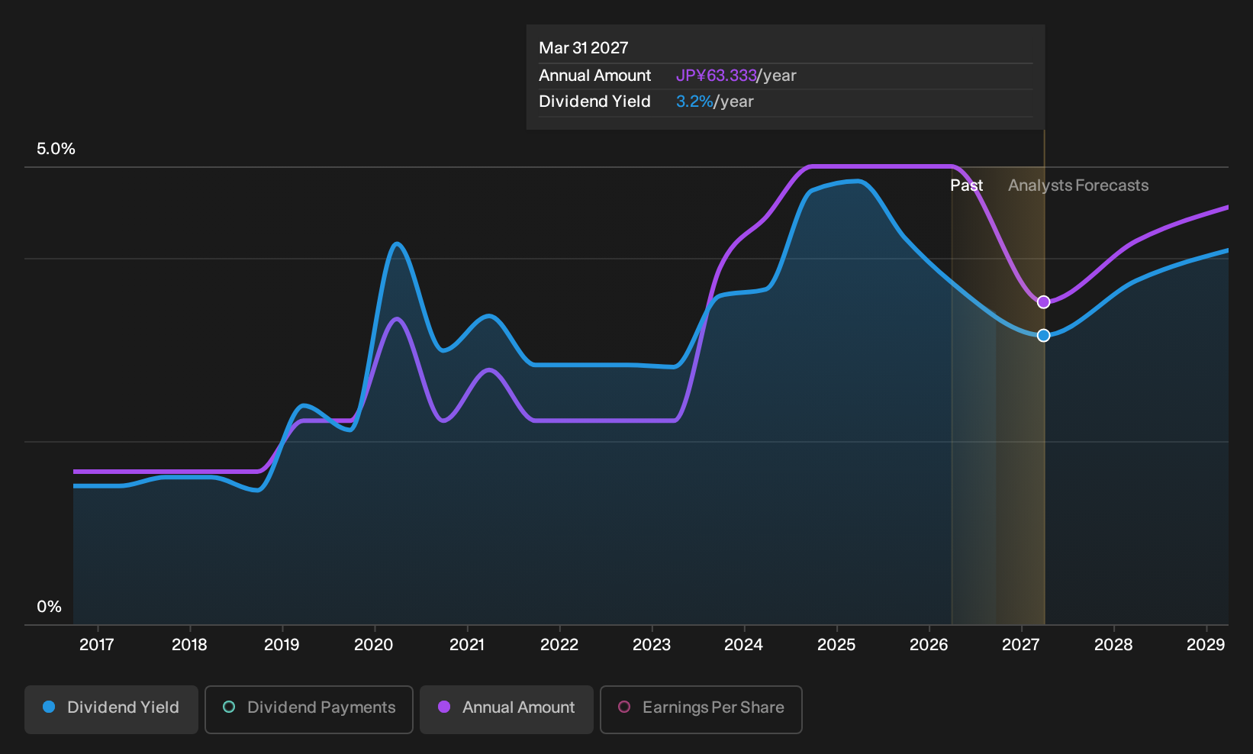Click the Past region label
This screenshot has height=754, width=1253.
(966, 185)
